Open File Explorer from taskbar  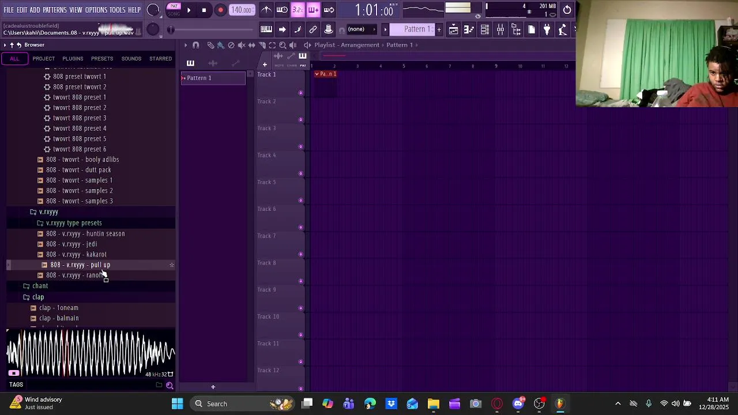click(x=433, y=403)
